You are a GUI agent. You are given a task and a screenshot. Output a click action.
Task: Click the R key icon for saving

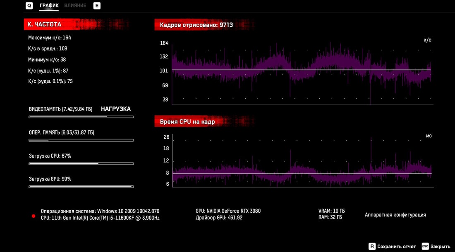[372, 246]
